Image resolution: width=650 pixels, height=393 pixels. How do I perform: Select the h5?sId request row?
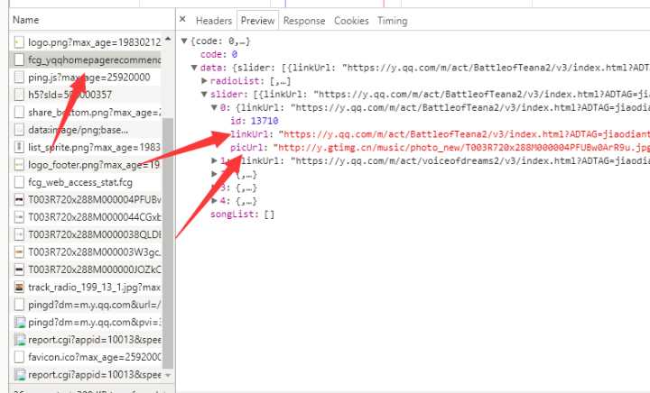tap(86, 95)
